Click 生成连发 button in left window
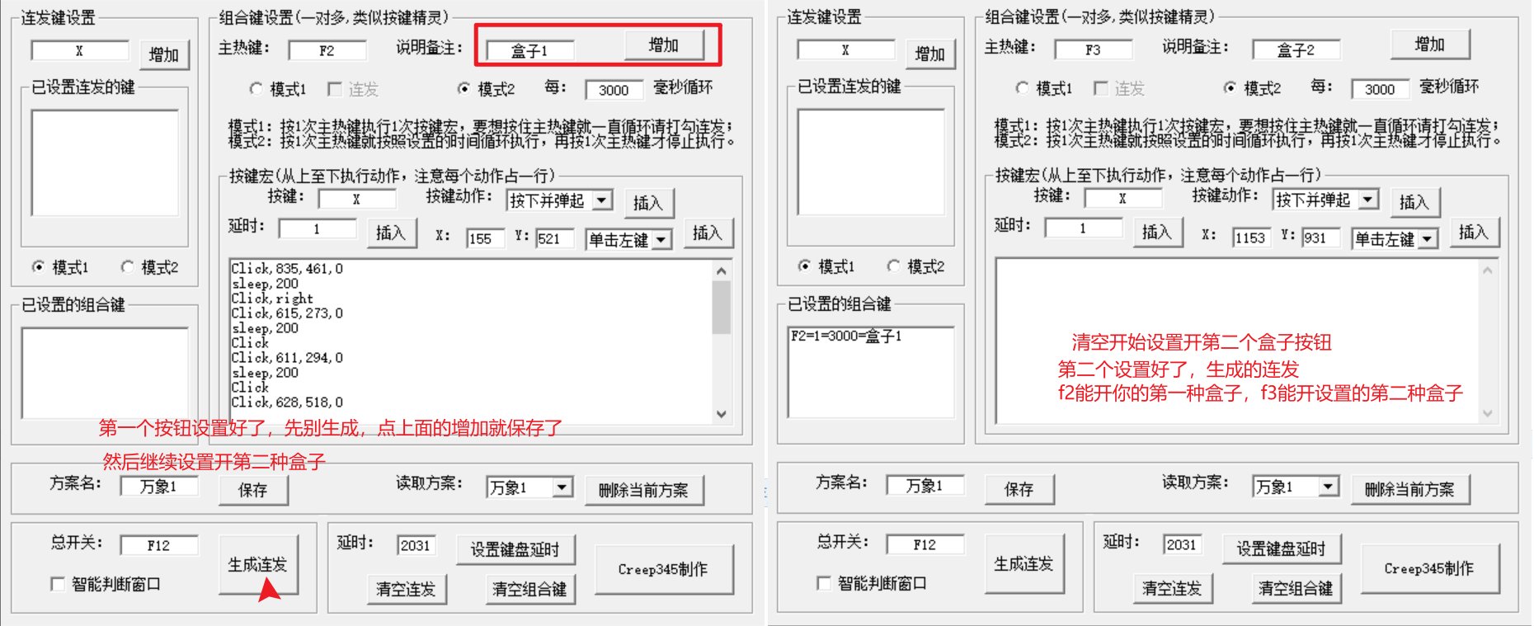1534x626 pixels. pos(258,565)
